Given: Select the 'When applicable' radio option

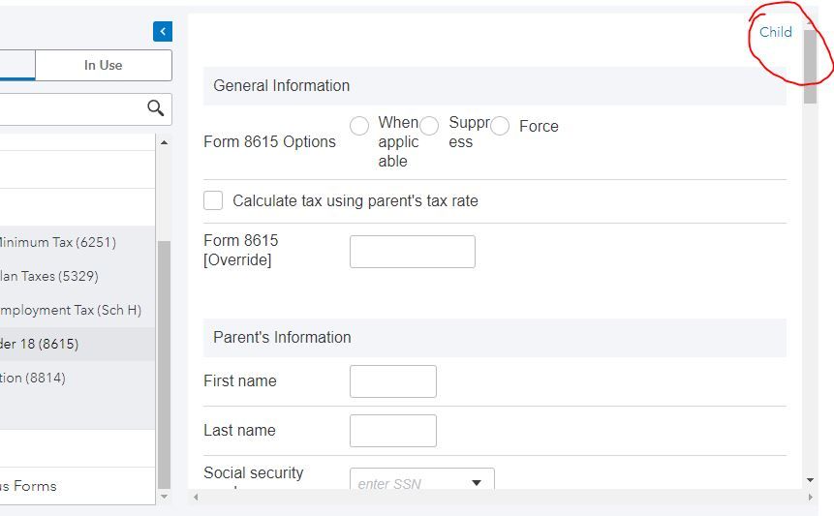Looking at the screenshot, I should click(359, 126).
